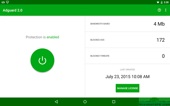Tap the Adguard shield status bar icon

(7, 2)
